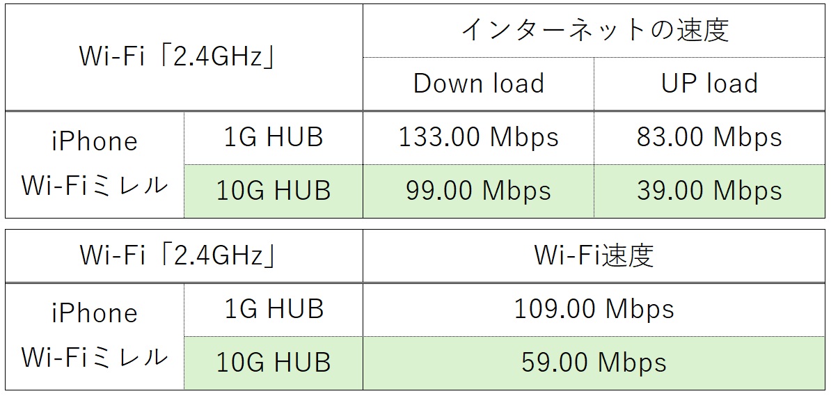
Task: Select 10G HUB cell next to 59.00 Mbps
Action: click(x=274, y=362)
